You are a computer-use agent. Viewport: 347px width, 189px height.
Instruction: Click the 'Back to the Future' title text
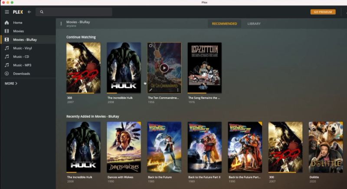tap(160, 177)
